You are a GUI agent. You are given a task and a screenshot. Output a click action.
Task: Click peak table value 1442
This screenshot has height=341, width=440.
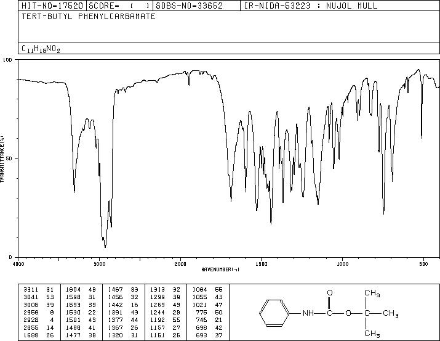tap(115, 305)
